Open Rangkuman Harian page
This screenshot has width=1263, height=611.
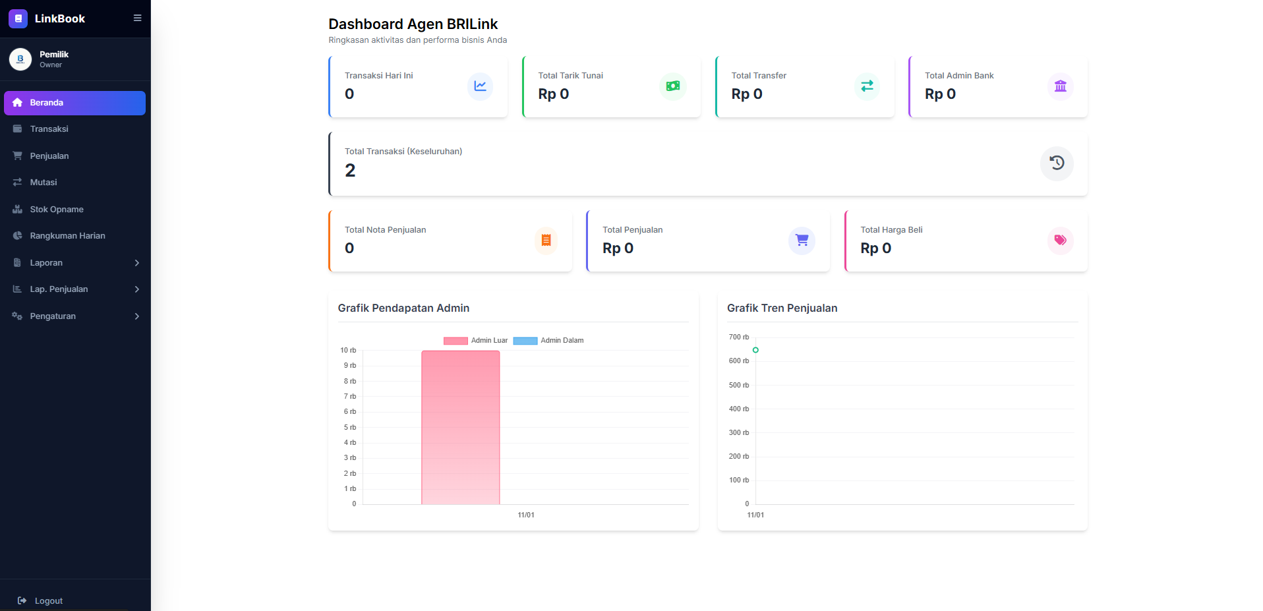67,236
